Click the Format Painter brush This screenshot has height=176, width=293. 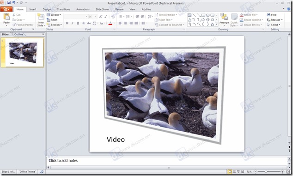pos(23,24)
